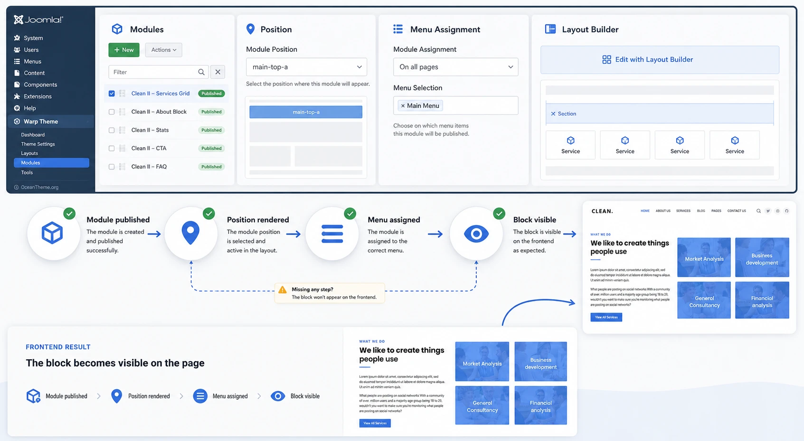Open the On all pages dropdown
The height and width of the screenshot is (441, 804).
pyautogui.click(x=455, y=67)
